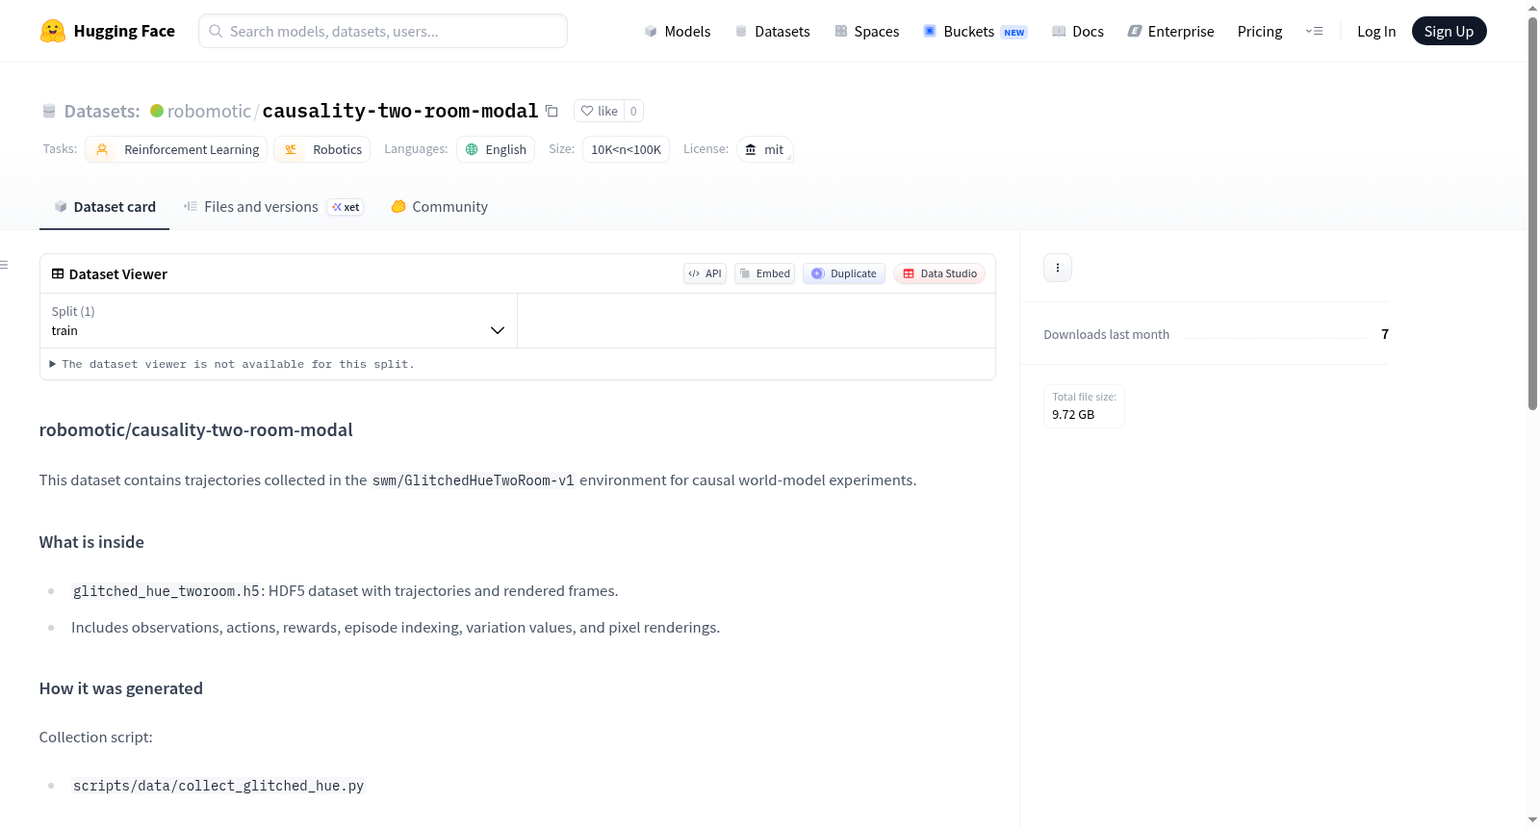The width and height of the screenshot is (1540, 829).
Task: Open the robomotic author link
Action: click(209, 111)
